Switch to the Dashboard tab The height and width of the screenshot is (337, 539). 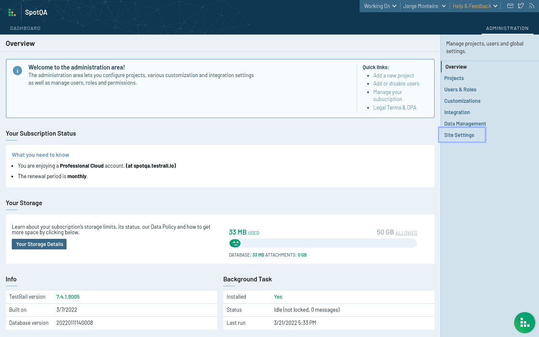pos(25,28)
